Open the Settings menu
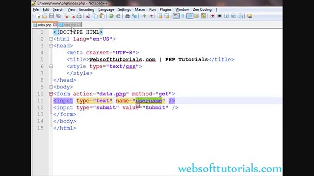 (x=124, y=10)
